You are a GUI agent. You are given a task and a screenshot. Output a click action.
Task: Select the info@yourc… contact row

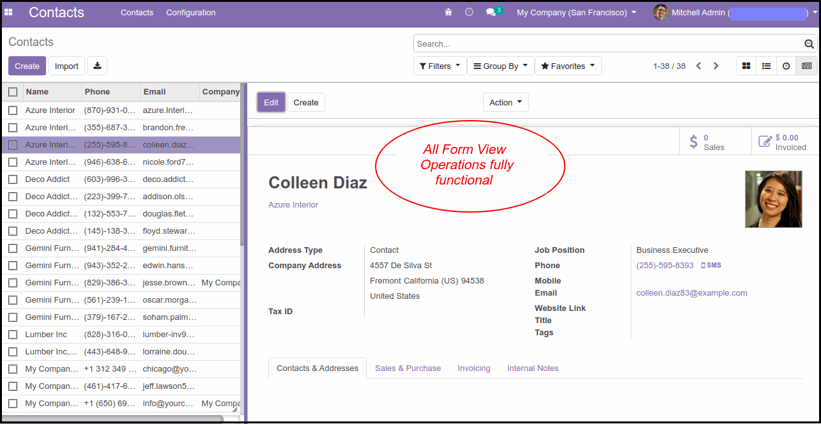click(x=121, y=404)
